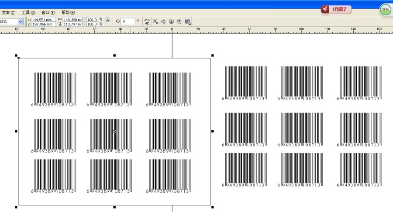The image size is (393, 212).
Task: Select middle-left barcode outside the page
Action: [x=245, y=130]
